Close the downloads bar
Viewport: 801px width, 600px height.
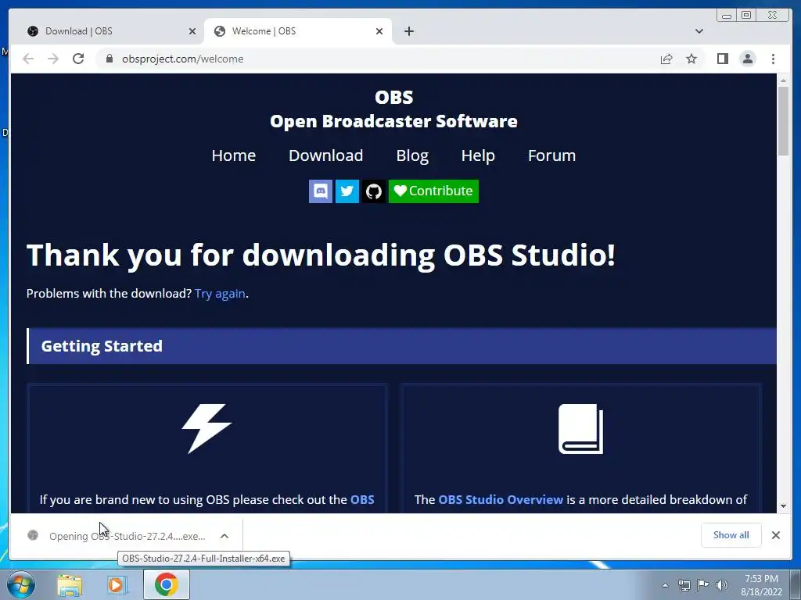point(775,534)
